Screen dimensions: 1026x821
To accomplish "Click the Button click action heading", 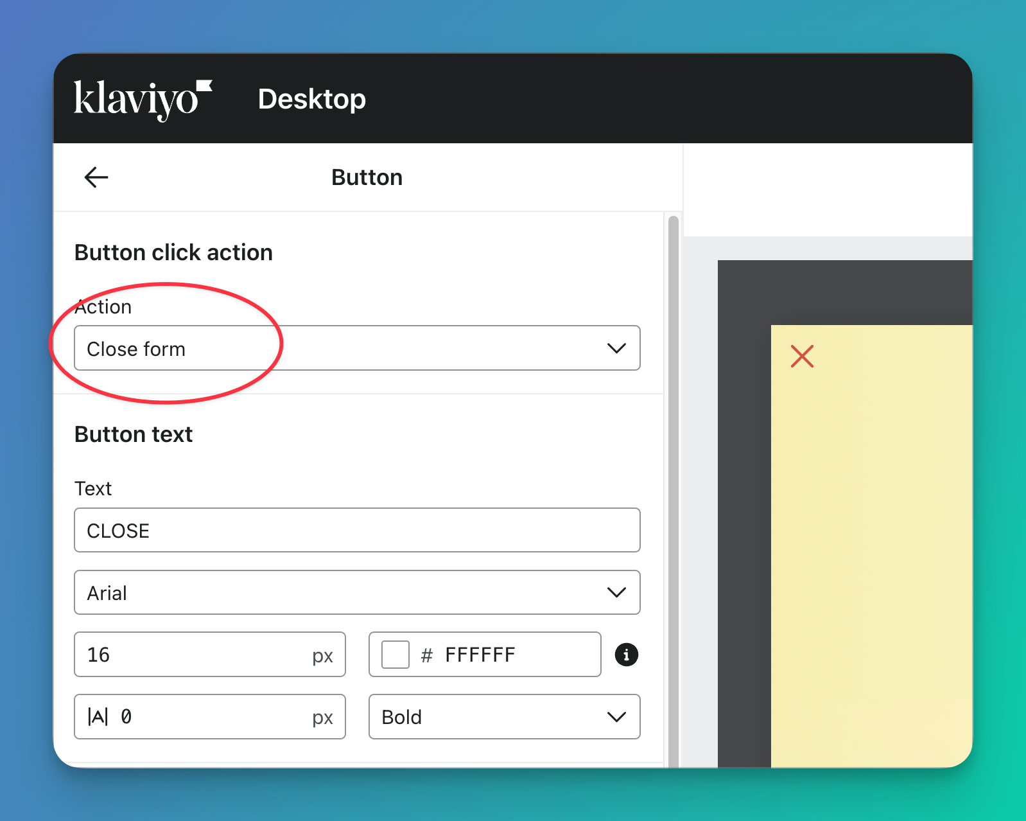I will 173,252.
